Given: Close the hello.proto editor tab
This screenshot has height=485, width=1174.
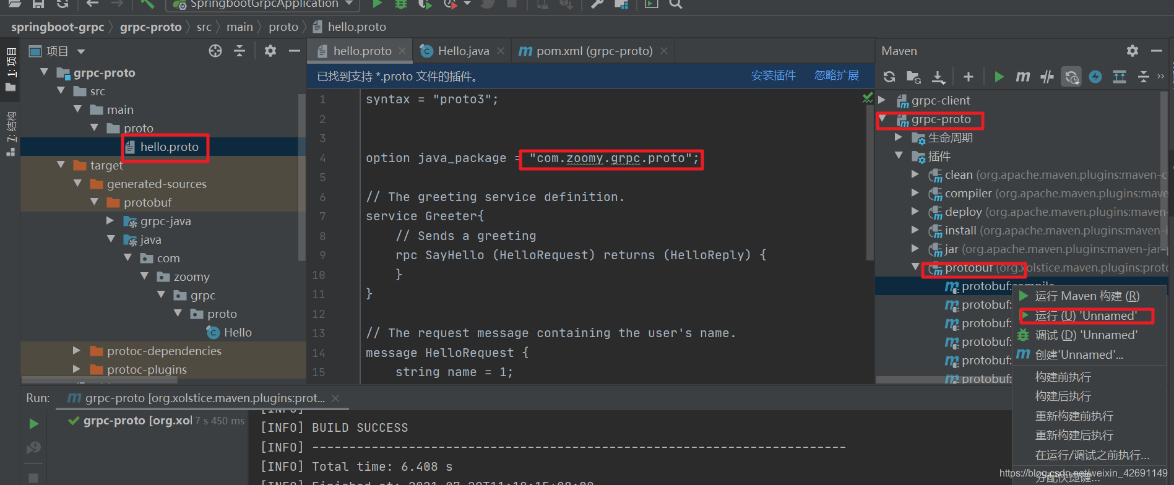Looking at the screenshot, I should 402,51.
